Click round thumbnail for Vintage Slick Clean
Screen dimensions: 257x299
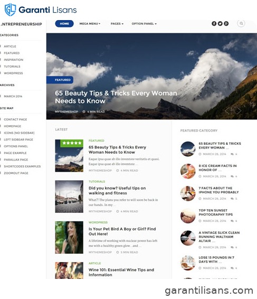pyautogui.click(x=188, y=238)
